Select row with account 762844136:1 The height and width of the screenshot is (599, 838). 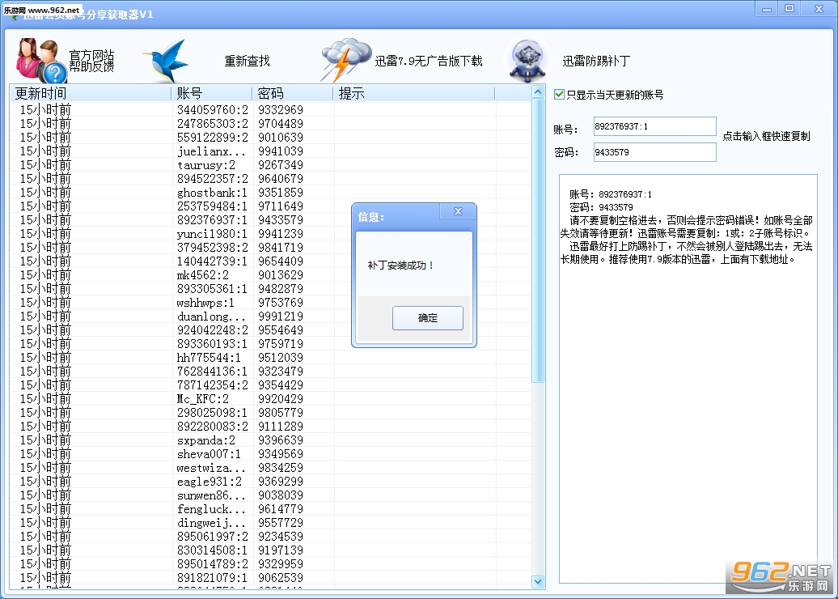click(x=270, y=372)
